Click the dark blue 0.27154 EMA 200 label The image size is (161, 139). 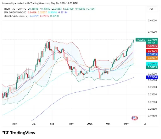click(x=152, y=77)
